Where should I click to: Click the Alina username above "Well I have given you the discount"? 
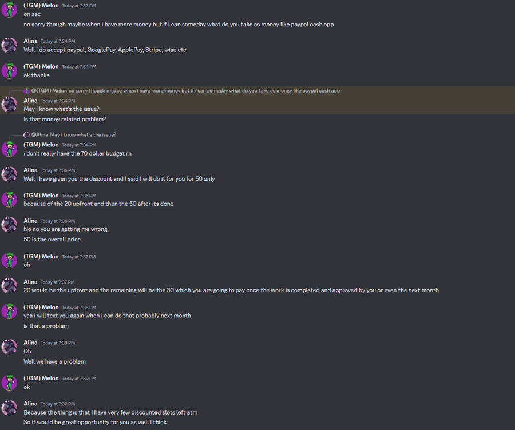tap(30, 170)
